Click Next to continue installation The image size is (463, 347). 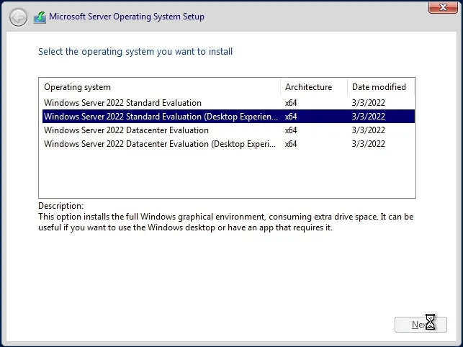click(x=421, y=325)
